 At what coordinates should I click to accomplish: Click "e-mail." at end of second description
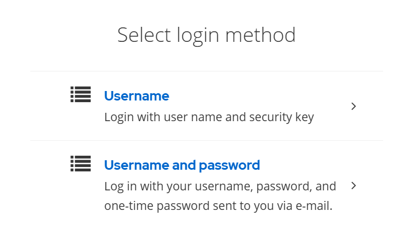point(314,206)
